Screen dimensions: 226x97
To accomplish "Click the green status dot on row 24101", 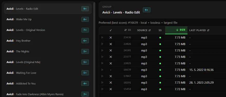I will pos(160,51).
